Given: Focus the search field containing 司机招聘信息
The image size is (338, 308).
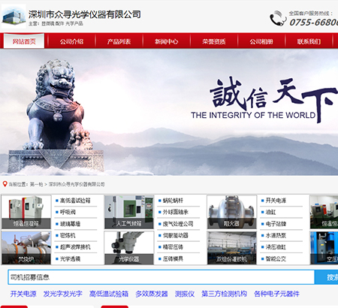Looking at the screenshot, I should tap(161, 277).
